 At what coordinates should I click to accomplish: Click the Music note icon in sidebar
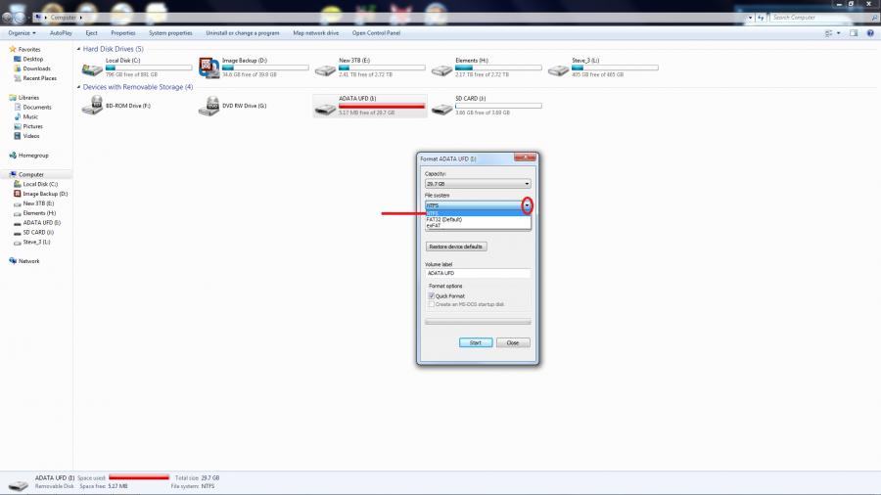pos(18,116)
